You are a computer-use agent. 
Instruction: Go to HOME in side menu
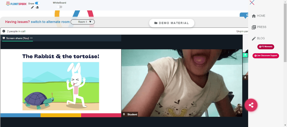259,16
